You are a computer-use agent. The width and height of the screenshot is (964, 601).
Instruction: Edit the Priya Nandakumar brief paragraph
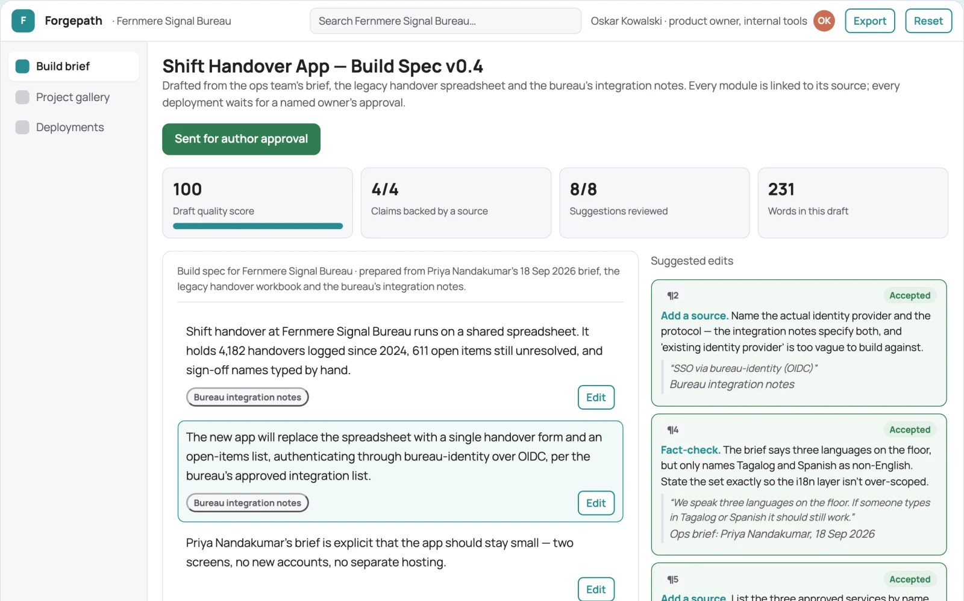click(596, 589)
